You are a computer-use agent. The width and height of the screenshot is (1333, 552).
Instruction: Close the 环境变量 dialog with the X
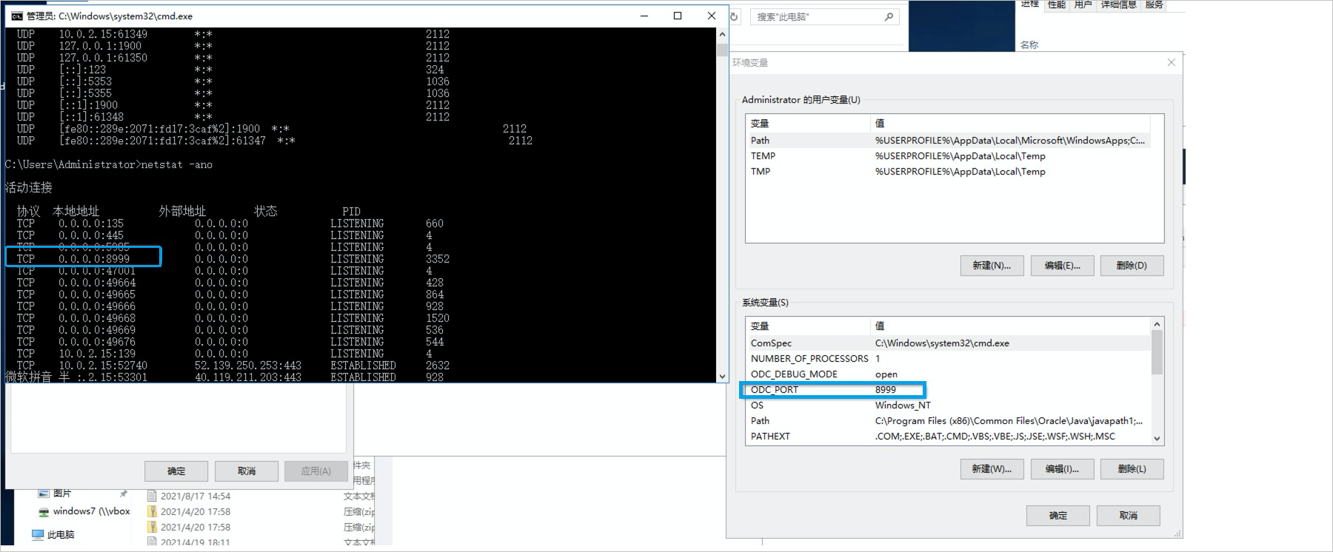(x=1172, y=63)
